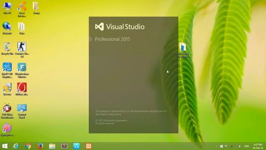This screenshot has width=266, height=150.
Task: Open the 4:57 PM clock and date
Action: coord(258,146)
